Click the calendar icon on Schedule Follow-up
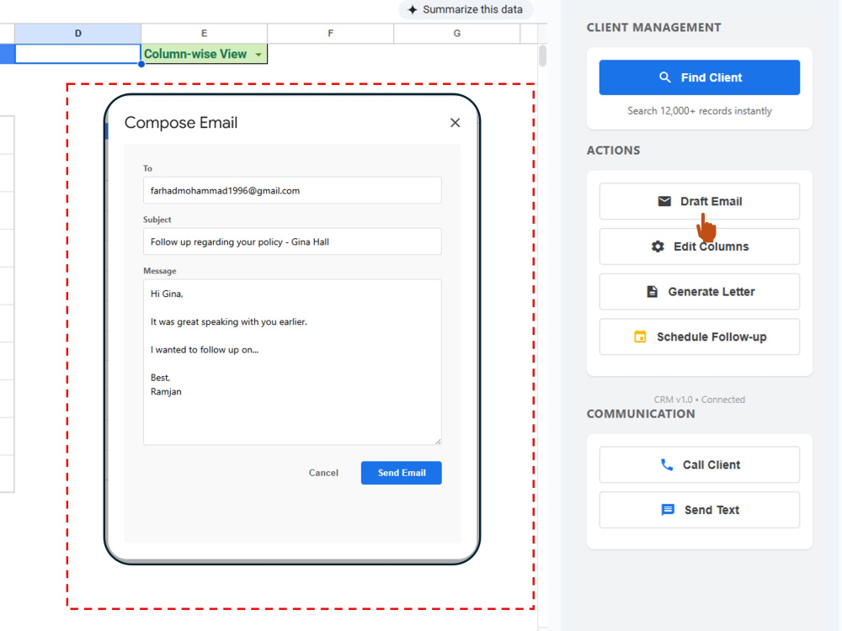The image size is (842, 631). coord(640,337)
